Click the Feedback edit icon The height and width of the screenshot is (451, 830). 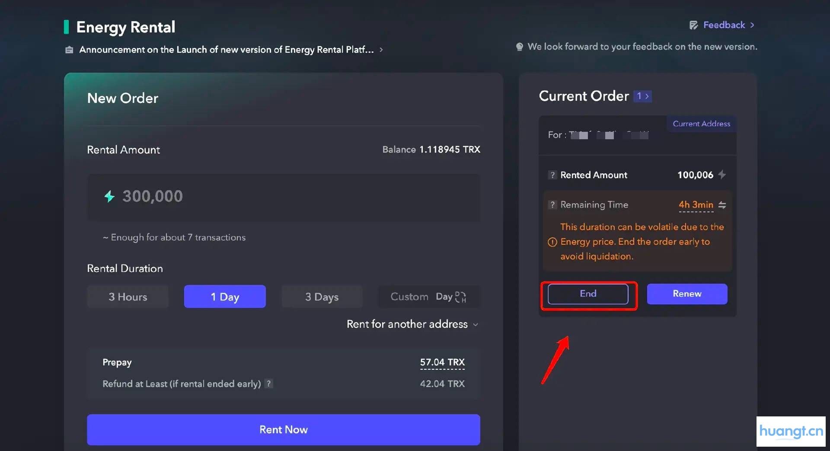(x=693, y=25)
